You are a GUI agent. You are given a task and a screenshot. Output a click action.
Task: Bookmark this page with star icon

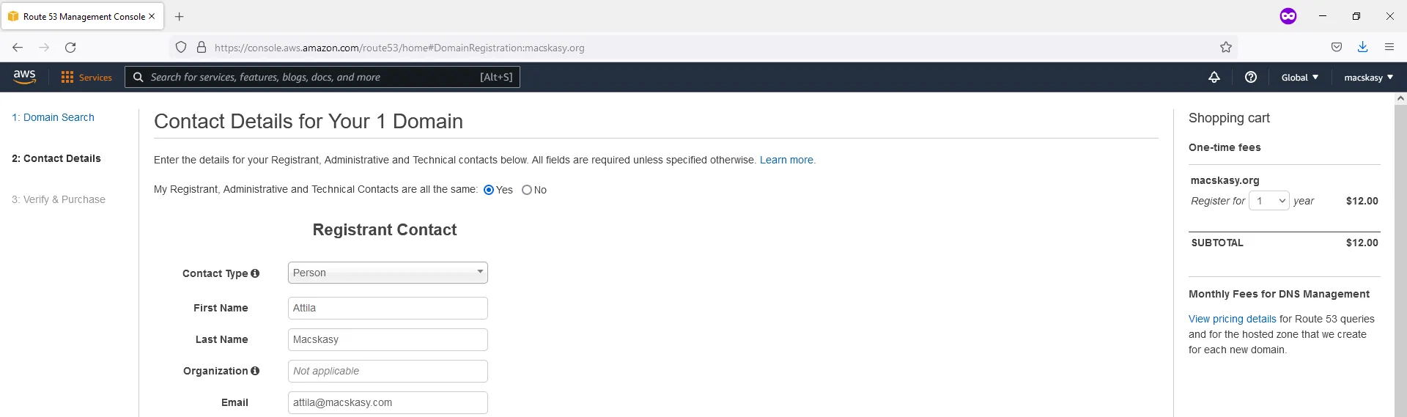(1226, 48)
